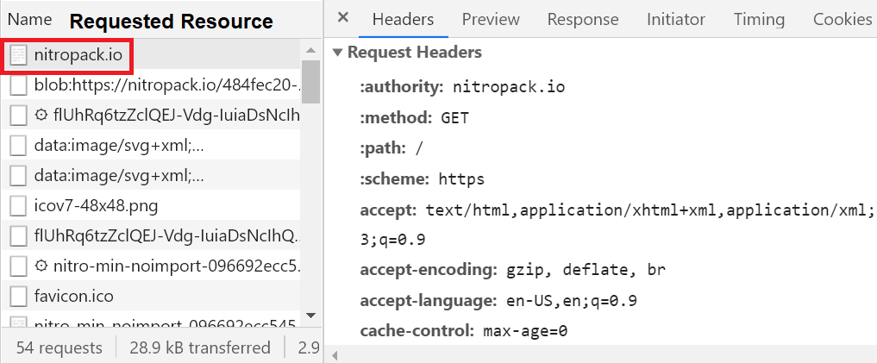Select the icov7-48x48.png request

pyautogui.click(x=151, y=206)
